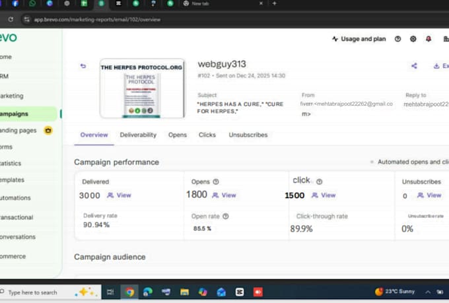Show hidden system tray icons

(428, 292)
